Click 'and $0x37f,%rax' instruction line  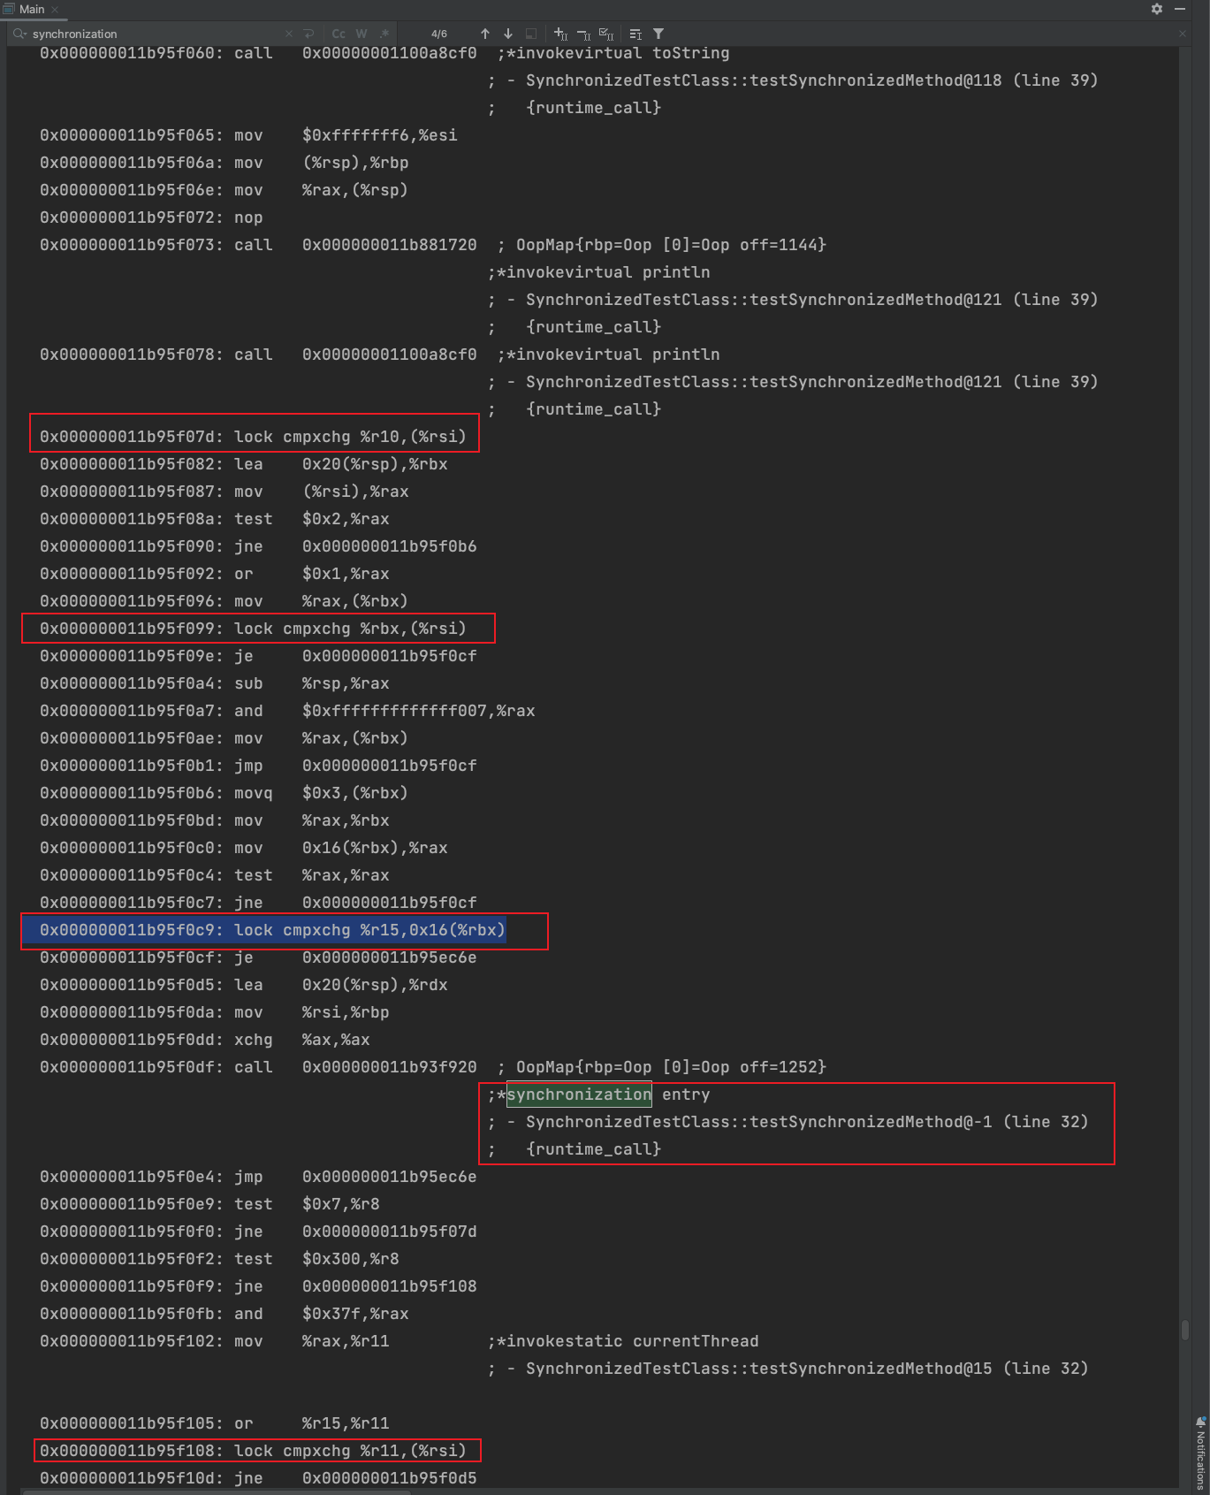click(x=224, y=1314)
